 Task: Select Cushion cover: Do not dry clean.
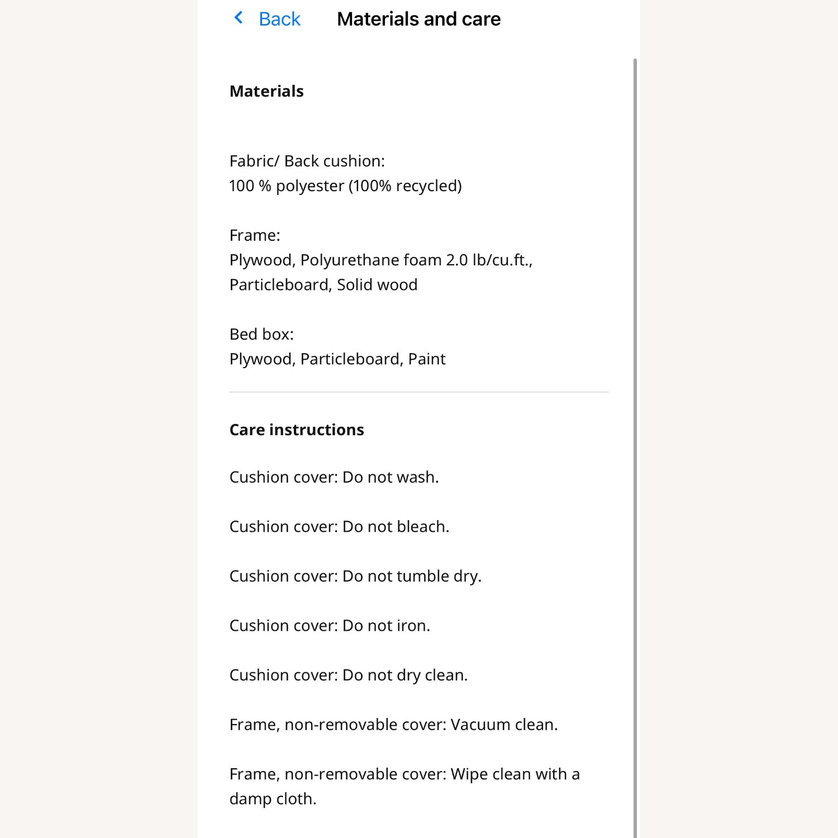[349, 675]
